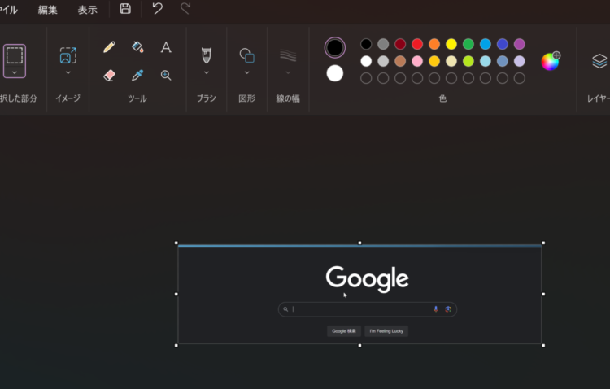Expand the line width dropdown chevron
The width and height of the screenshot is (610, 389).
(x=288, y=72)
